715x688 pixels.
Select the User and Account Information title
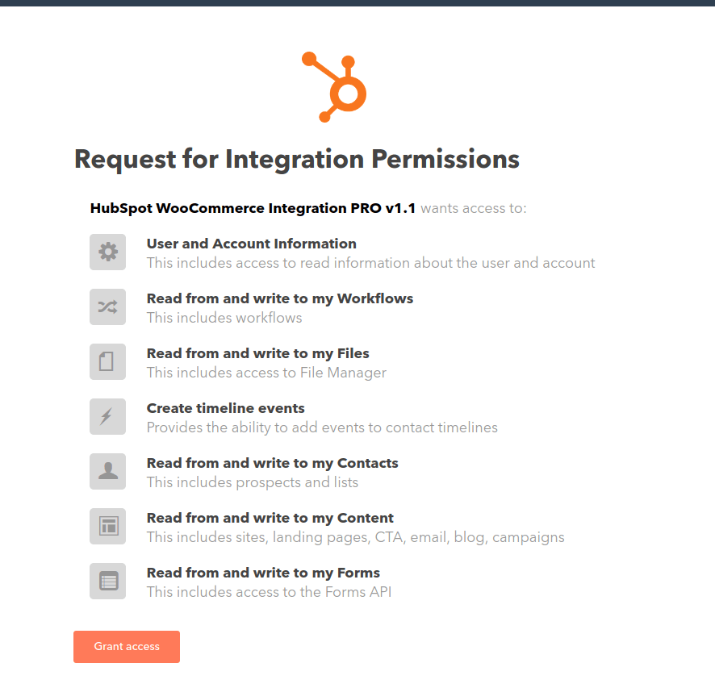click(251, 244)
